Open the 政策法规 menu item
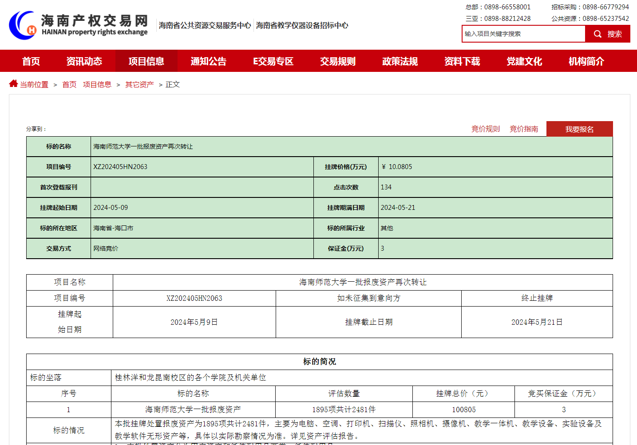Viewport: 637px width, 445px height. 400,61
